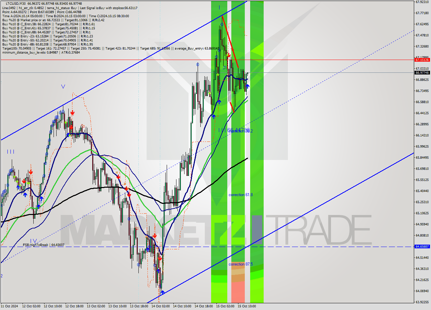431x310 pixels.
Task: Click the 'minimum_distance_buy_levels' ATR line
Action: point(41,52)
